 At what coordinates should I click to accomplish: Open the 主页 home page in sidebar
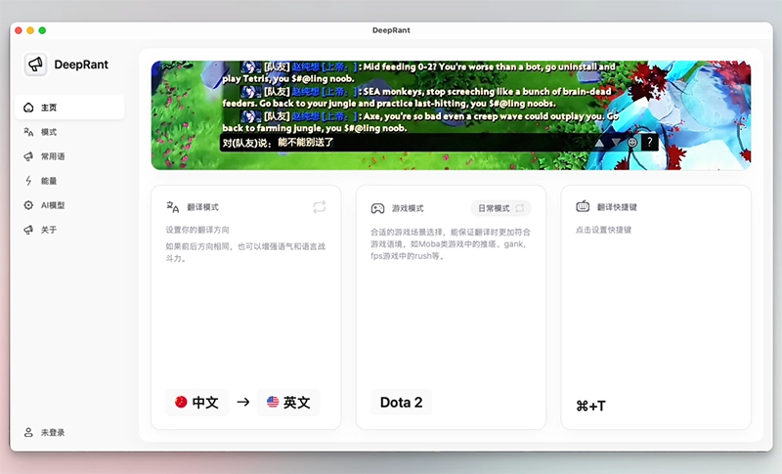tap(69, 108)
